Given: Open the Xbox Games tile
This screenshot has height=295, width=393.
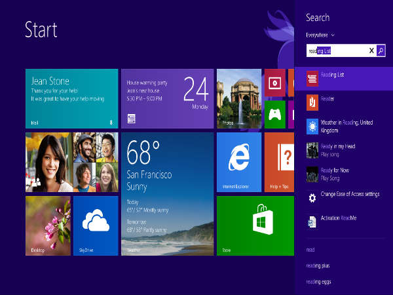Looking at the screenshot, I should click(x=276, y=114).
